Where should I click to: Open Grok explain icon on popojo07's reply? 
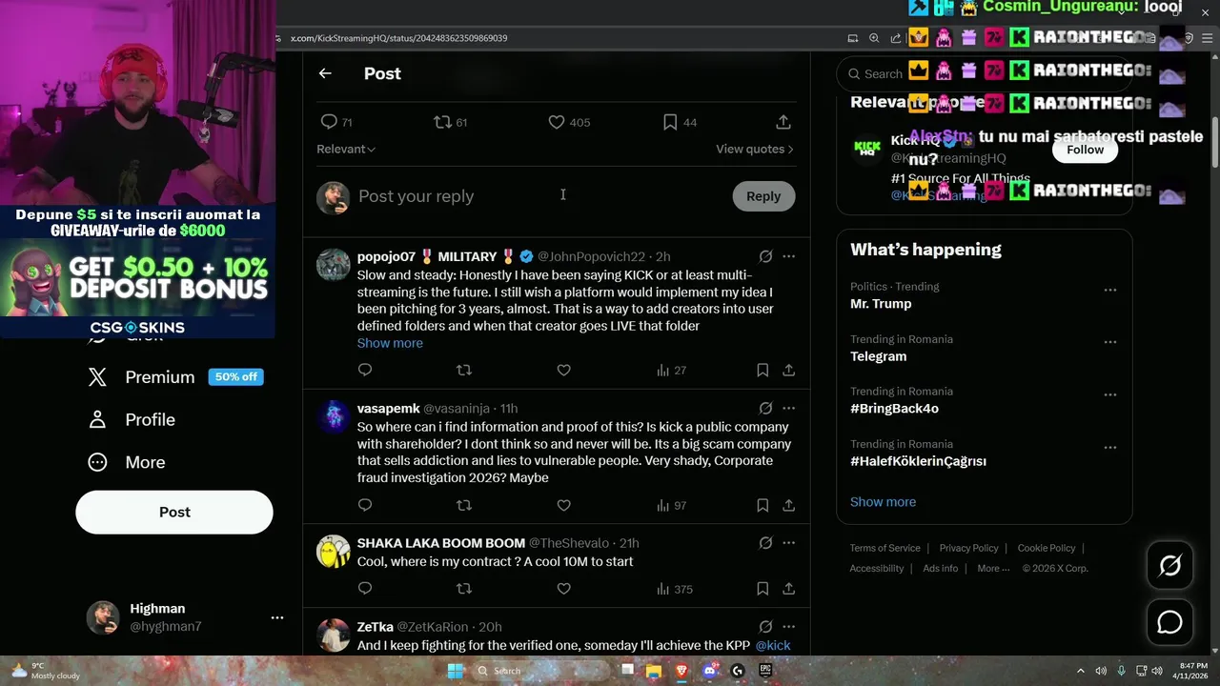(x=765, y=256)
